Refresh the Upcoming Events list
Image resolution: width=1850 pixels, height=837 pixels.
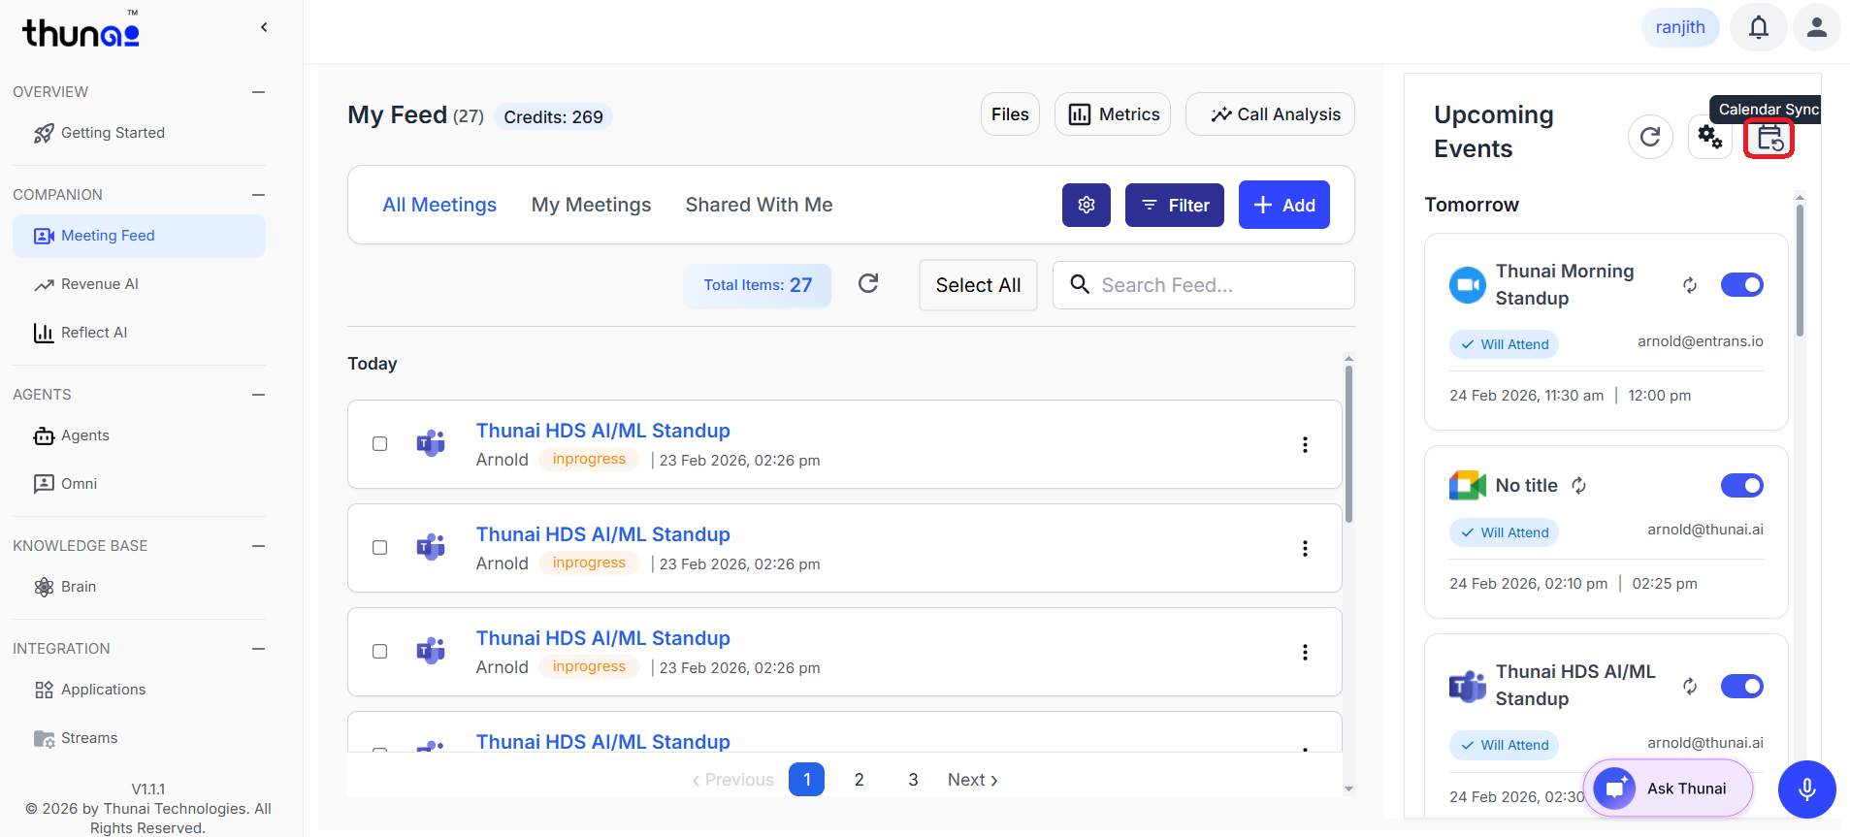pyautogui.click(x=1650, y=138)
